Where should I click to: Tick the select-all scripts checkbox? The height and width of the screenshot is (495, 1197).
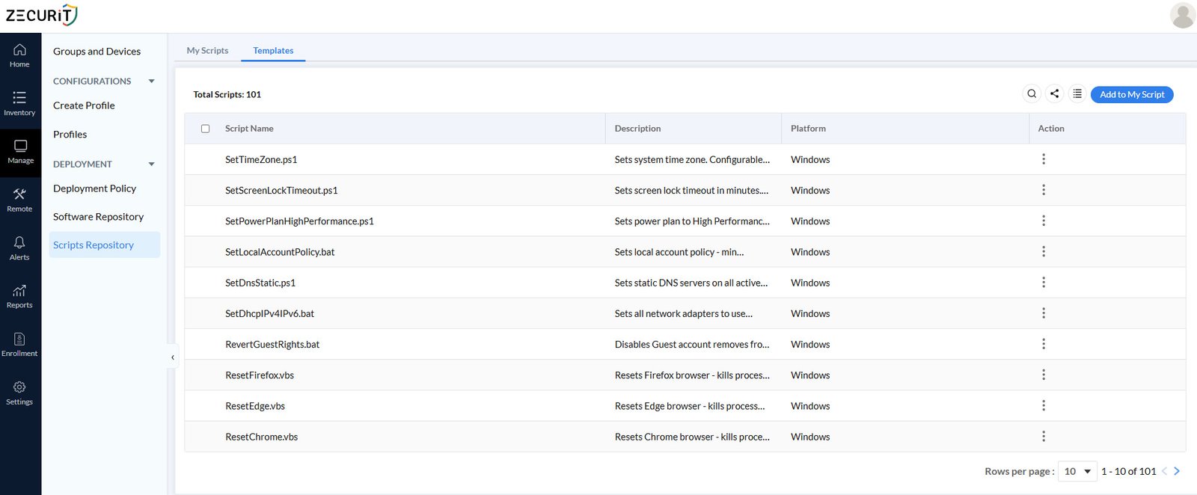[x=205, y=129]
